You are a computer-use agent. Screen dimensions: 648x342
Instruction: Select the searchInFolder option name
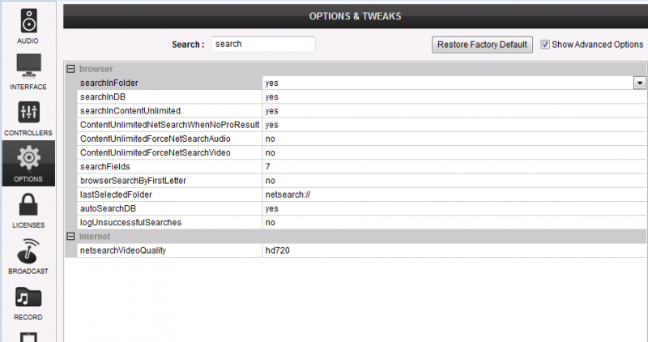109,83
